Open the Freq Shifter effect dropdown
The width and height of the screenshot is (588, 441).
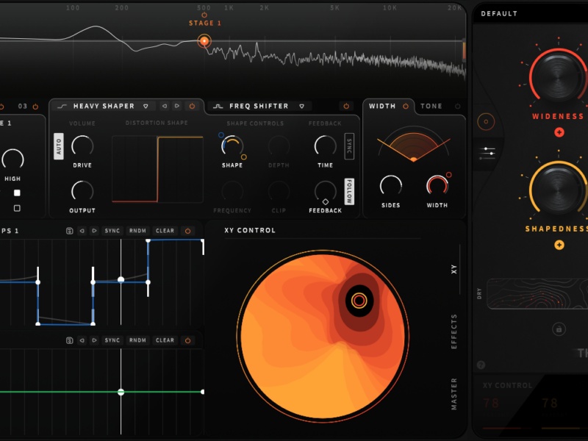[x=300, y=107]
